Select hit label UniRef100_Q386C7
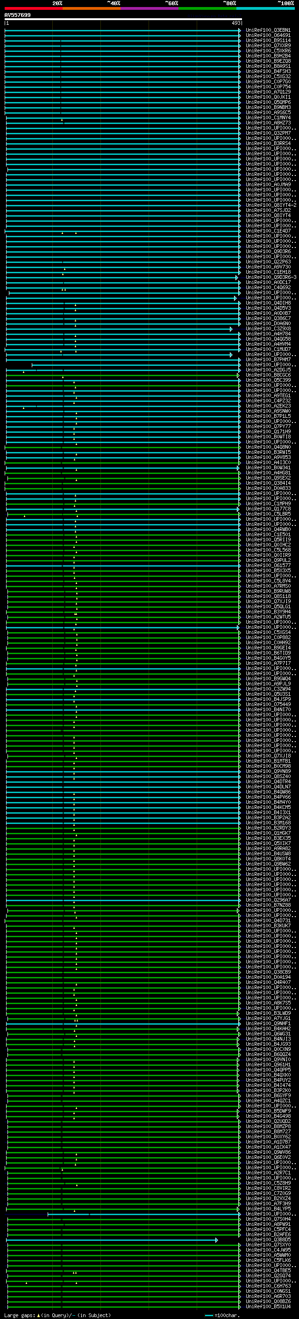The image size is (299, 1319). [x=268, y=319]
